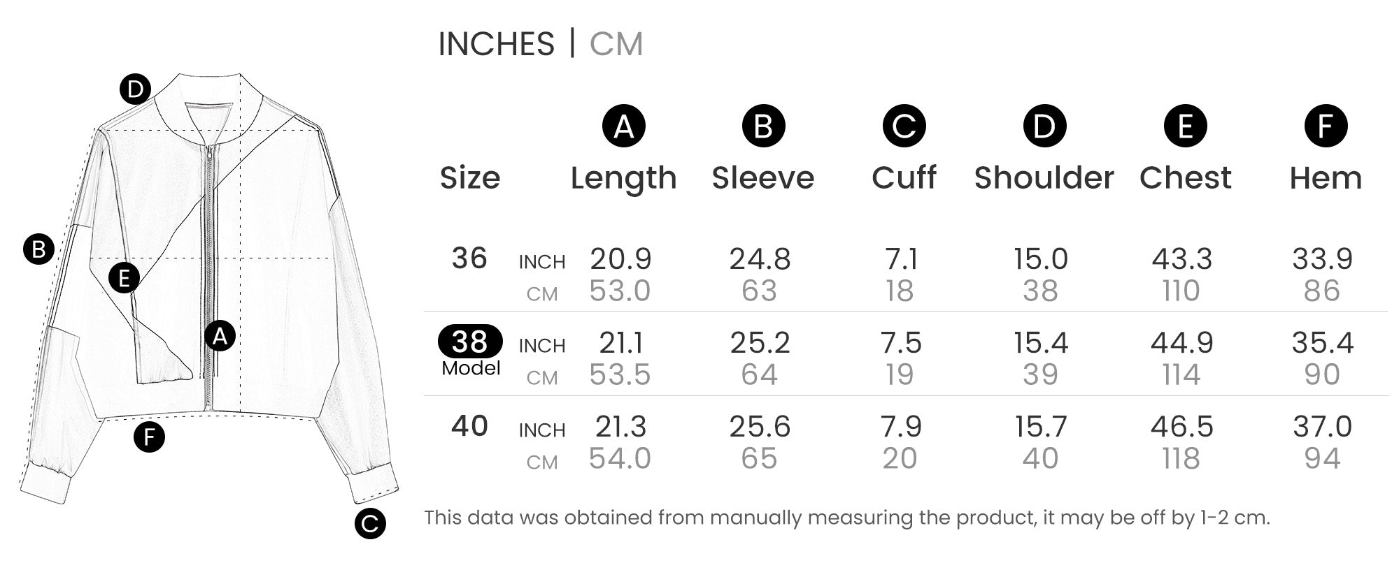The image size is (1399, 563).
Task: Click the D marker at jacket collar
Action: (135, 89)
